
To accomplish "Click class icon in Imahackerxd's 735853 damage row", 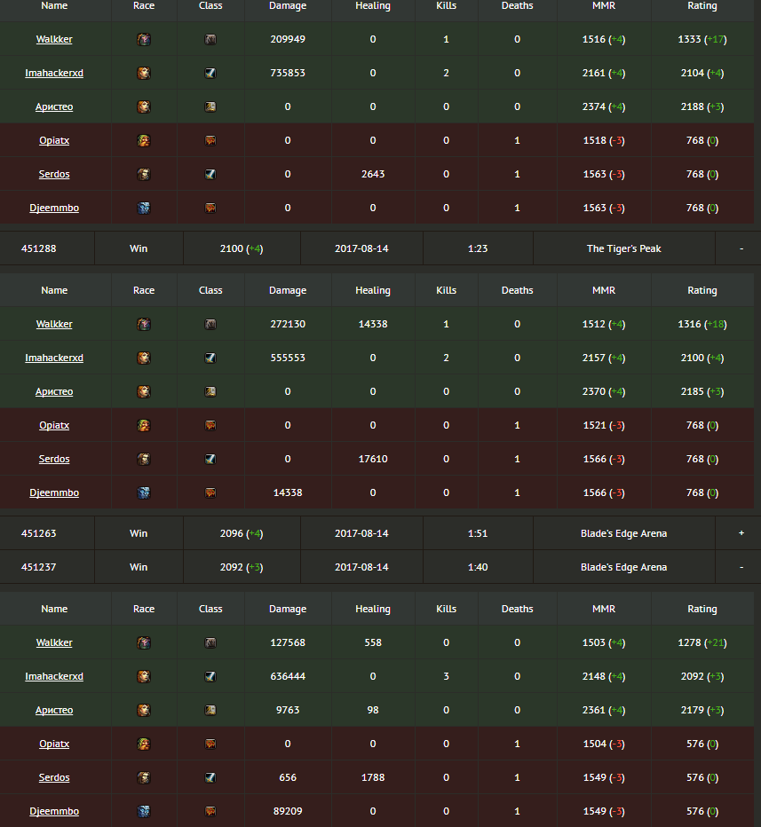I will 210,74.
